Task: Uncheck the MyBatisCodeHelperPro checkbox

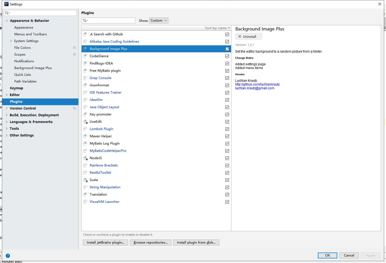Action: [x=227, y=151]
